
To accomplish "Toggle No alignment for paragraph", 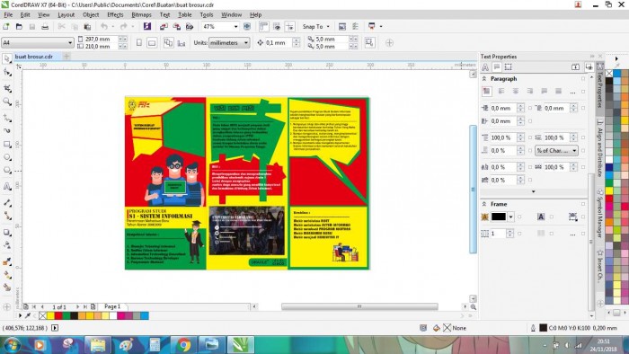I will (487, 92).
